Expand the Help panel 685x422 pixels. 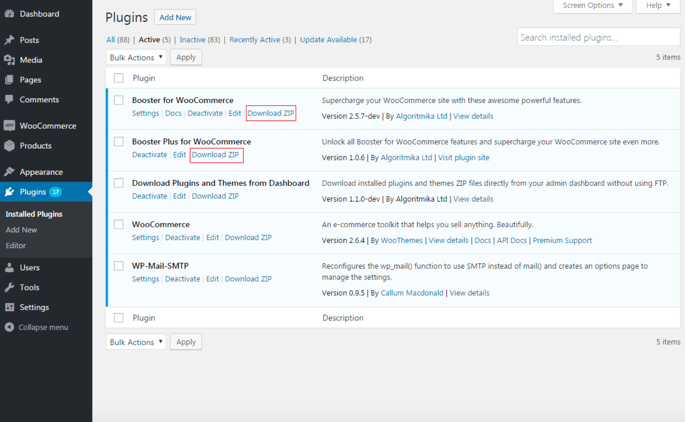point(657,5)
